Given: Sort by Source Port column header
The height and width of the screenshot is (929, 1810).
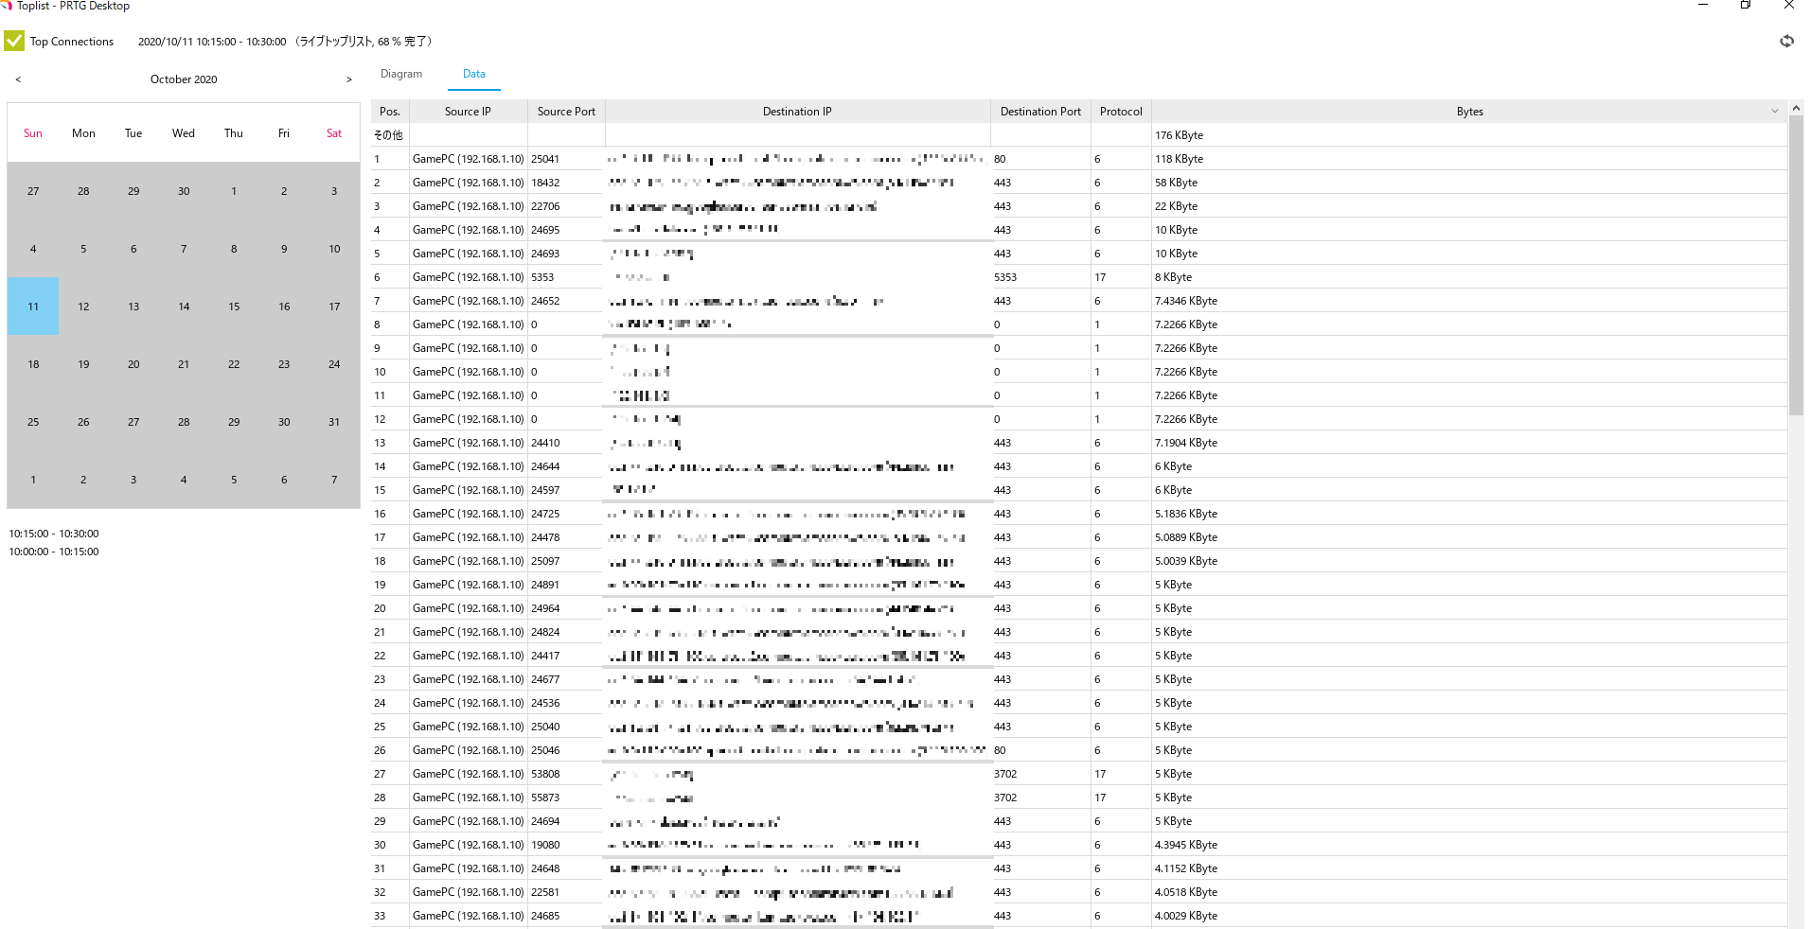Looking at the screenshot, I should coord(566,112).
